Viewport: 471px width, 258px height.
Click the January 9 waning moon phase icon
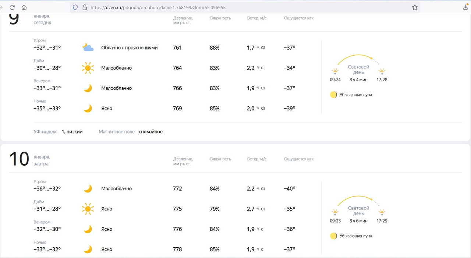pyautogui.click(x=333, y=95)
